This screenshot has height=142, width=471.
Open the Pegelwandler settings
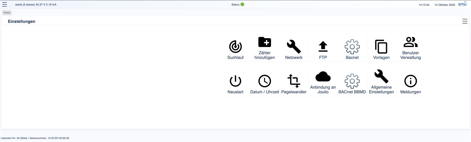coord(294,81)
